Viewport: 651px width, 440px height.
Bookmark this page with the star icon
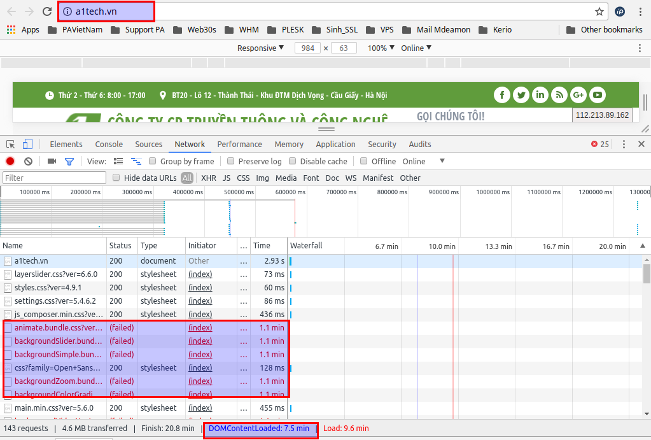[599, 11]
